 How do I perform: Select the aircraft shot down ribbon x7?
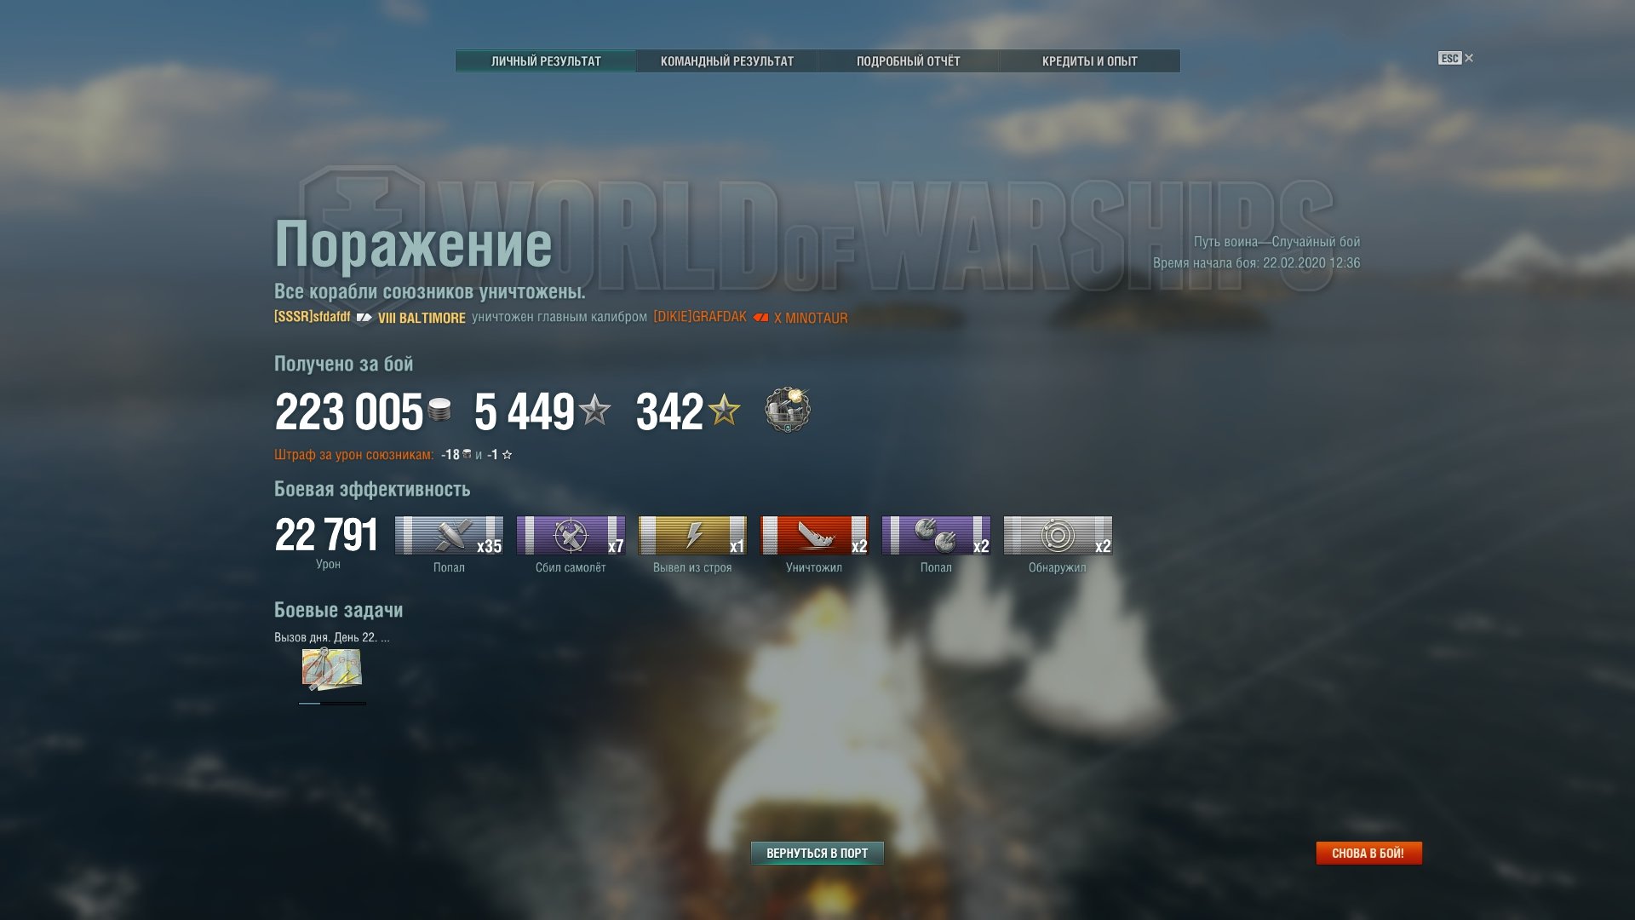[571, 536]
